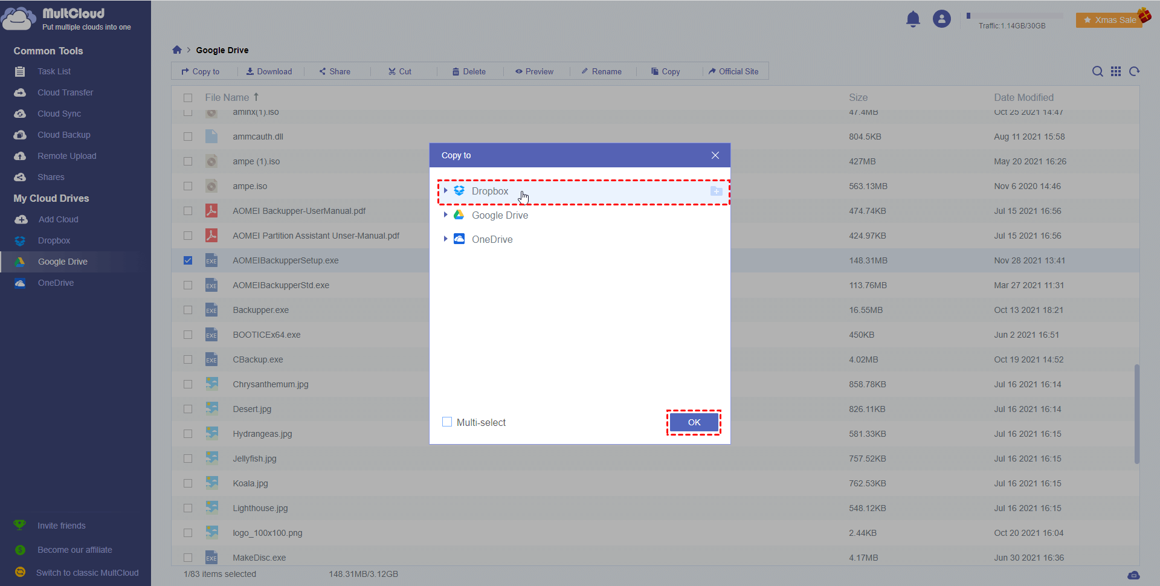1160x586 pixels.
Task: Click Delete in toolbar
Action: pyautogui.click(x=469, y=71)
